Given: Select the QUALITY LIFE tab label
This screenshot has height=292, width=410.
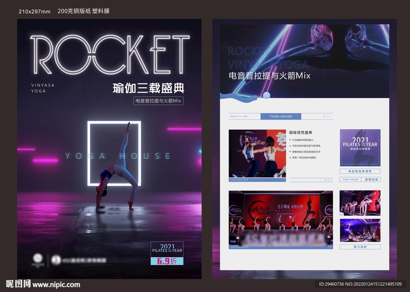Looking at the screenshot, I should coord(239,116).
